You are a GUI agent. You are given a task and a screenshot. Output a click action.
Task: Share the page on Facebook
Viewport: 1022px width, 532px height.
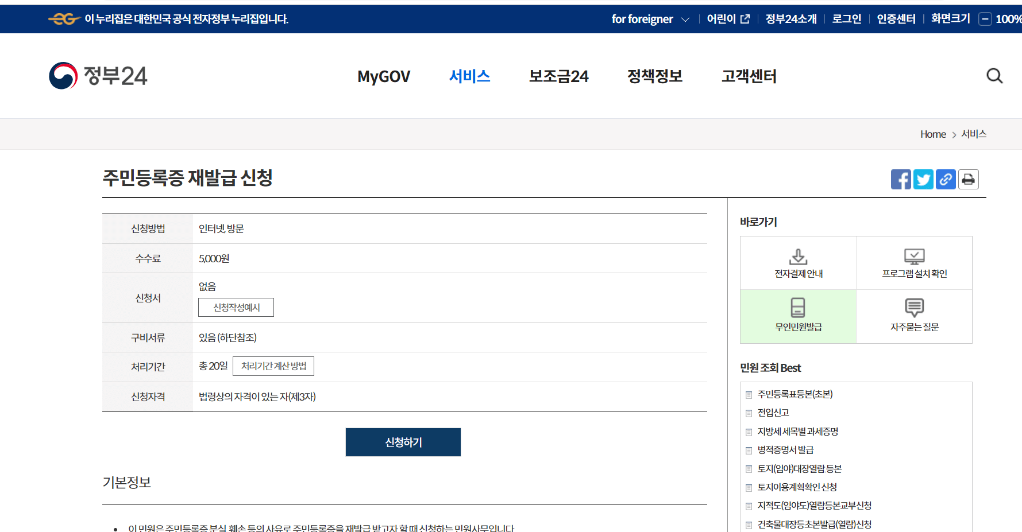tap(901, 179)
